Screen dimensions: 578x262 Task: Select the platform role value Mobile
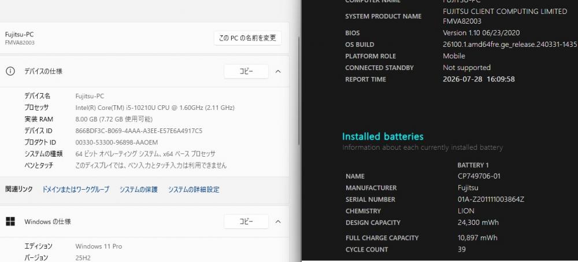pos(454,56)
